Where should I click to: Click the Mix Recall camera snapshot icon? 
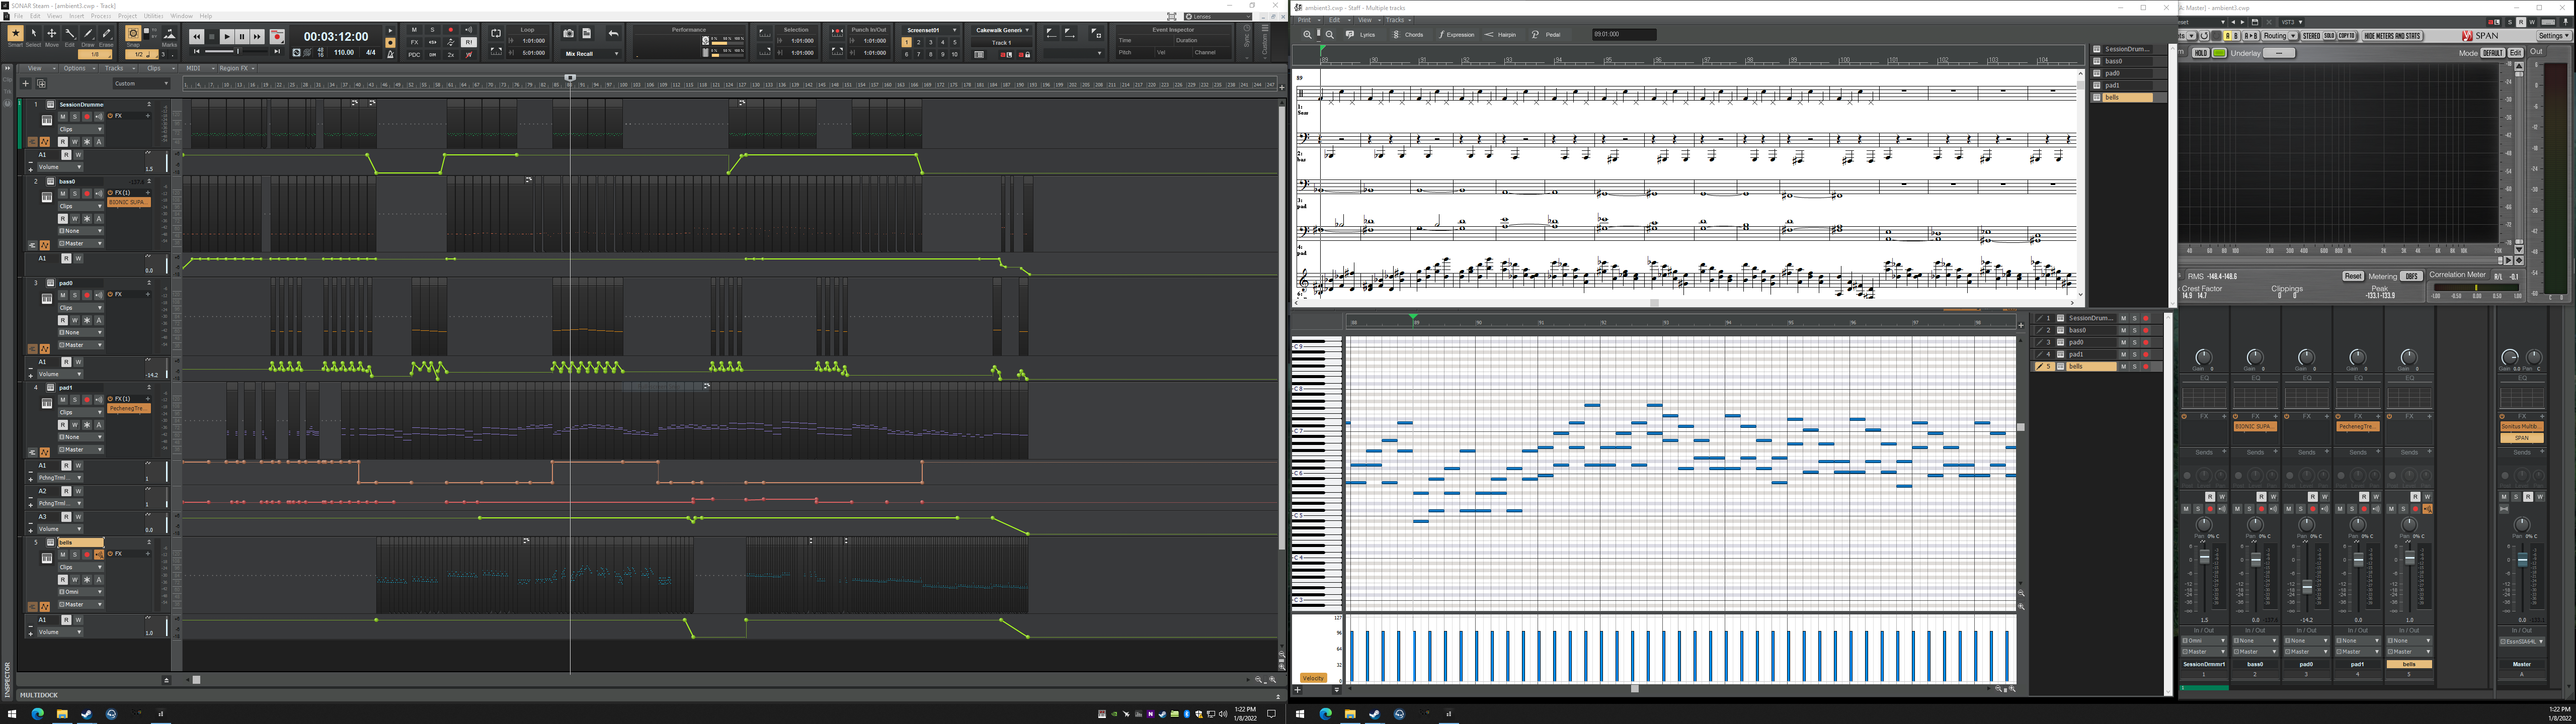coord(569,34)
